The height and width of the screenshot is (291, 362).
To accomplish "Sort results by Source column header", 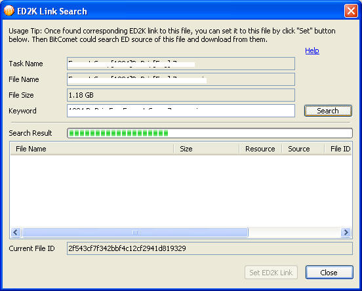I will pyautogui.click(x=303, y=149).
